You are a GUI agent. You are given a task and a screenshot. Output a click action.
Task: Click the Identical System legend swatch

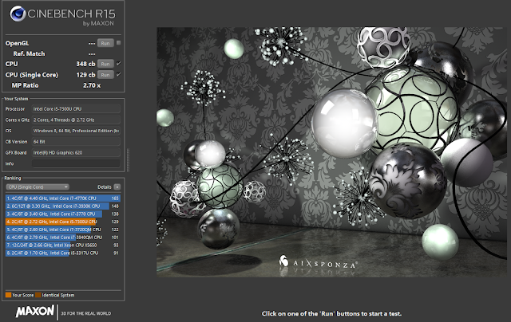coord(38,295)
